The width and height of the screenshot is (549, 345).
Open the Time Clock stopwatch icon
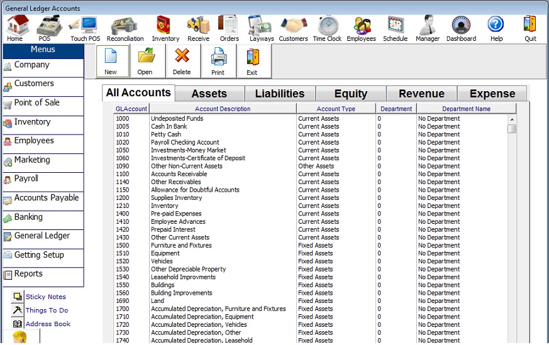328,28
